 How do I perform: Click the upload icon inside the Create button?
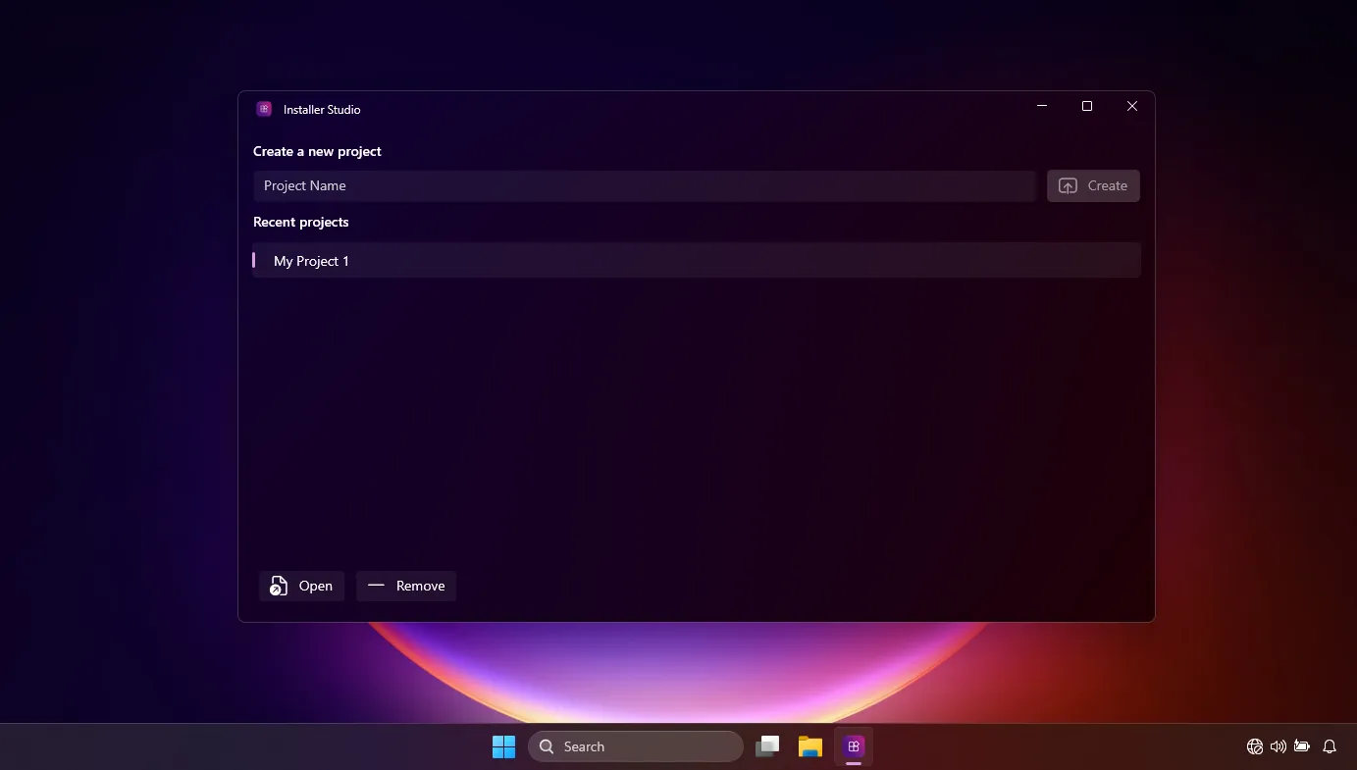pyautogui.click(x=1070, y=185)
